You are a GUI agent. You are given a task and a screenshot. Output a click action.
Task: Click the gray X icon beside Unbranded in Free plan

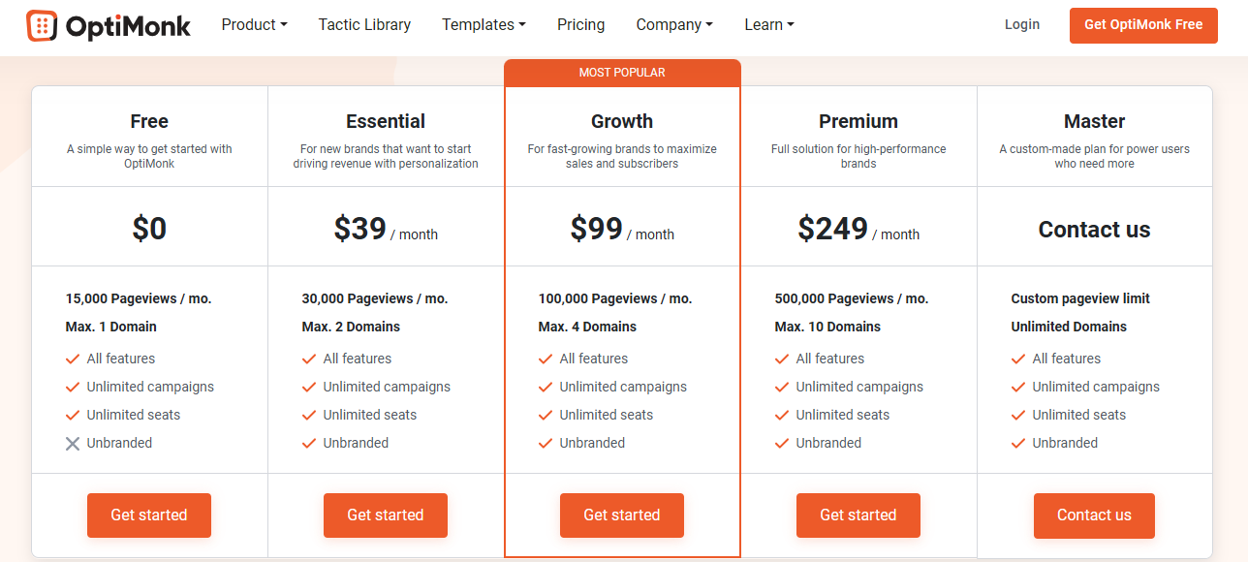[x=73, y=444]
